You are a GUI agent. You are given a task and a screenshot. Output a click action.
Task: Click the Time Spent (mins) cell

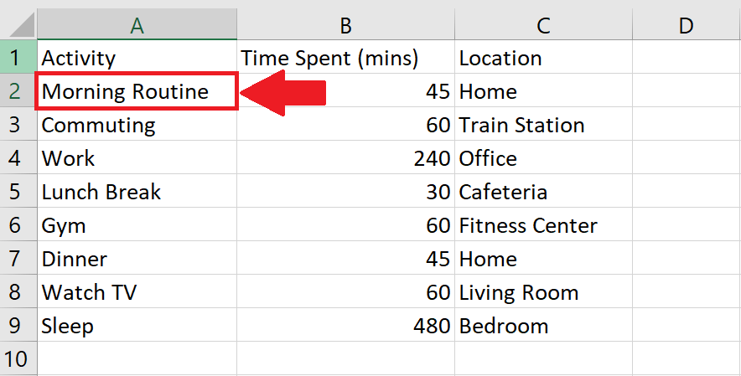click(x=346, y=57)
